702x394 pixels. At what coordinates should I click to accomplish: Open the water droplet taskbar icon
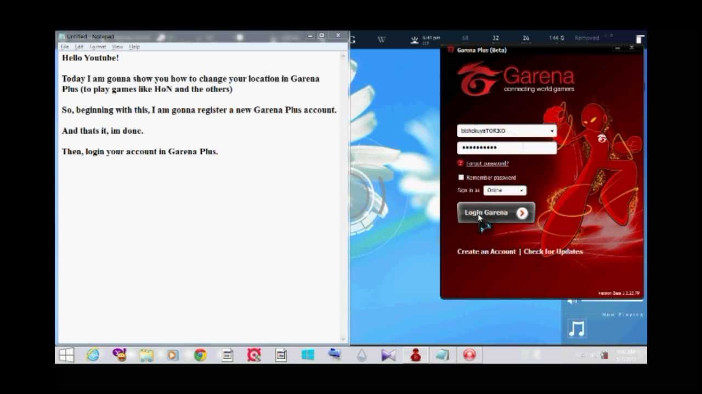(361, 356)
